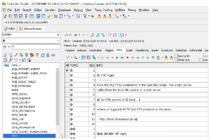209x140 pixels.
Task: Open dropdown arrow beside export dataset icon
Action: click(98, 57)
